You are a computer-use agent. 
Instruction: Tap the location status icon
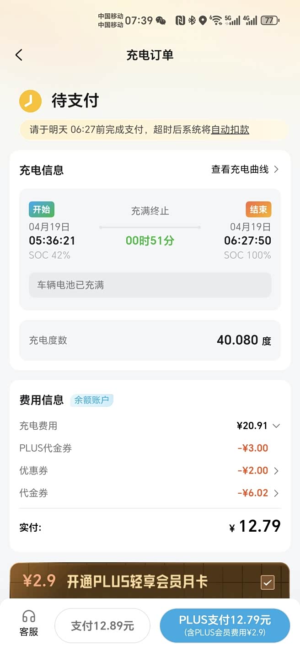pyautogui.click(x=203, y=21)
